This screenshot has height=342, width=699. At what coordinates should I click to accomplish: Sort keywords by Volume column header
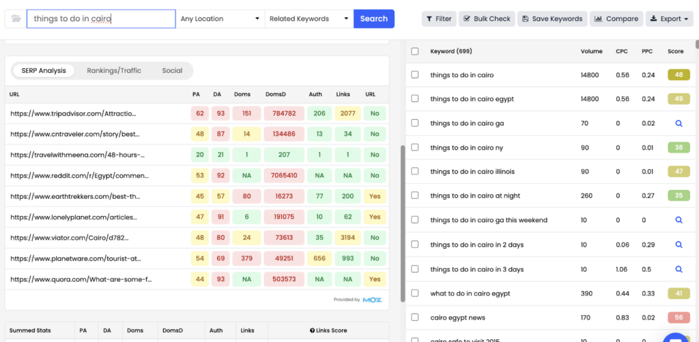[x=591, y=51]
